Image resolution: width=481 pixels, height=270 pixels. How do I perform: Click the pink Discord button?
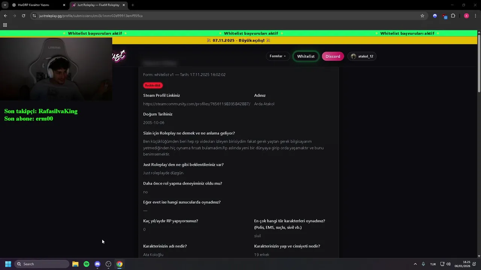[x=333, y=56]
